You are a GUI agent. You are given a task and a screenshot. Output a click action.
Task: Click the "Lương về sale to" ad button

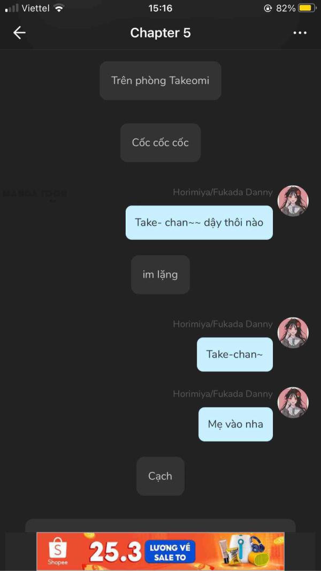tap(170, 552)
